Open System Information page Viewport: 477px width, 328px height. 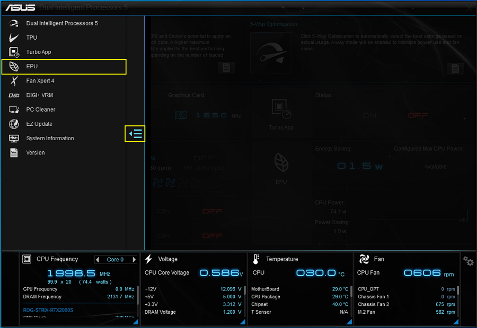point(50,138)
